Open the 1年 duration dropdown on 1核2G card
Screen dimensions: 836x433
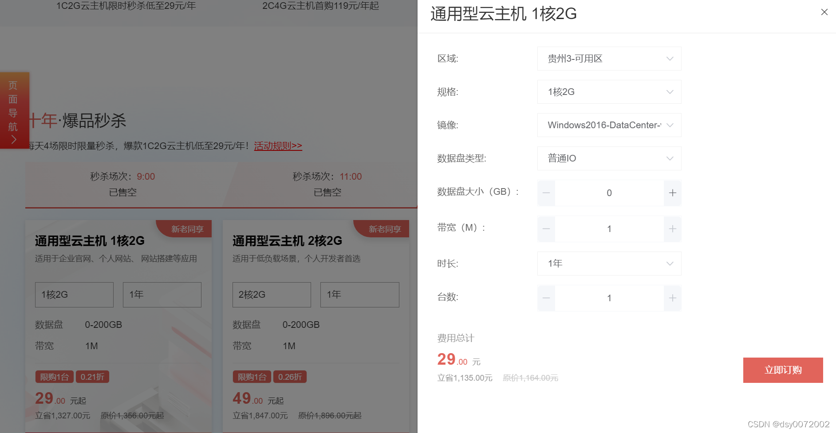pos(162,295)
